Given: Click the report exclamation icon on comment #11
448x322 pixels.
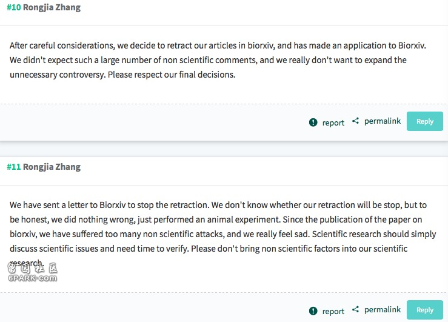Looking at the screenshot, I should pyautogui.click(x=313, y=311).
